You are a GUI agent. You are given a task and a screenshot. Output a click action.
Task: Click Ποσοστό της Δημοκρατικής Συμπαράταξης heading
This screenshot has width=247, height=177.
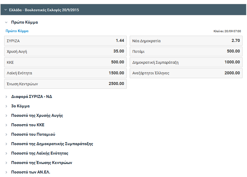tap(52, 144)
